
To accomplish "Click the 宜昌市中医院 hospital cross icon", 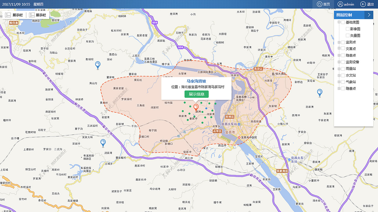I will (x=239, y=137).
